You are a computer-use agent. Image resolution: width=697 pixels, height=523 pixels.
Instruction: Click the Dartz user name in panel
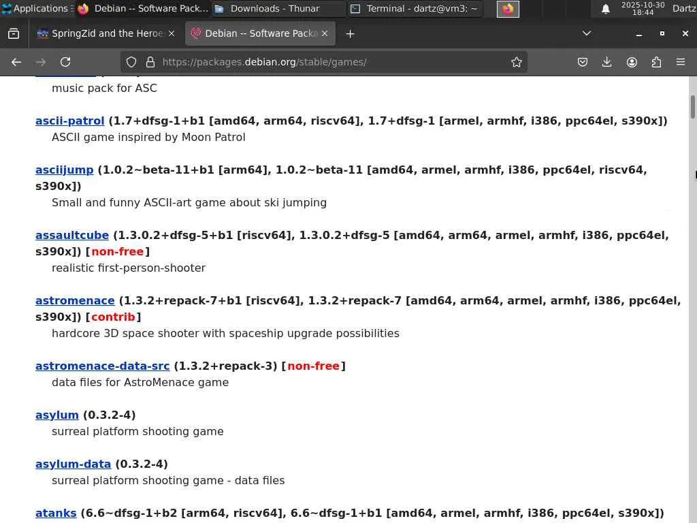point(684,8)
